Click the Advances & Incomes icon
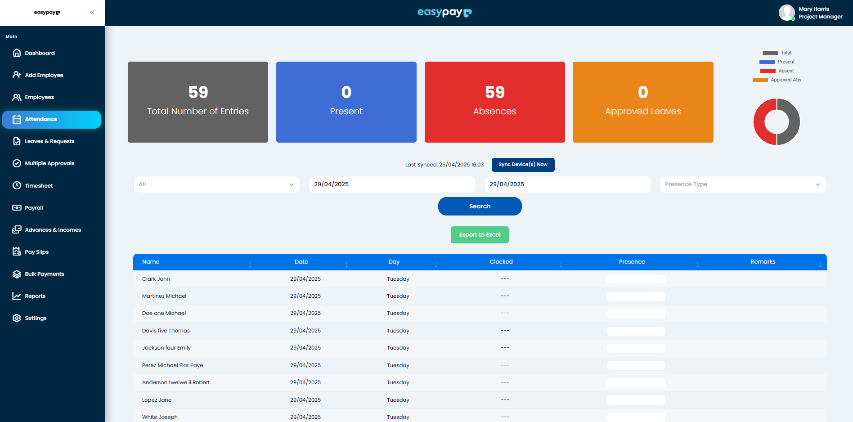 (x=17, y=229)
